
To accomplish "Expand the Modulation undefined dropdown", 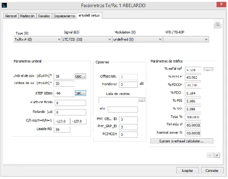I will (137, 39).
